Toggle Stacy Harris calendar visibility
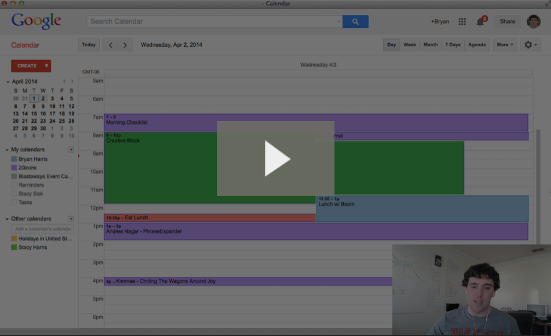 coord(32,247)
